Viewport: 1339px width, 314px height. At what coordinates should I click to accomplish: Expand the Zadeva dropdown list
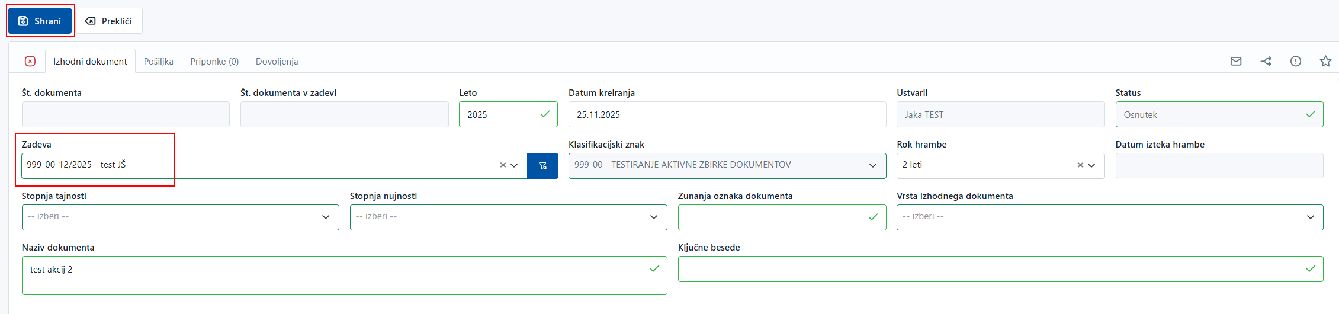pos(515,165)
